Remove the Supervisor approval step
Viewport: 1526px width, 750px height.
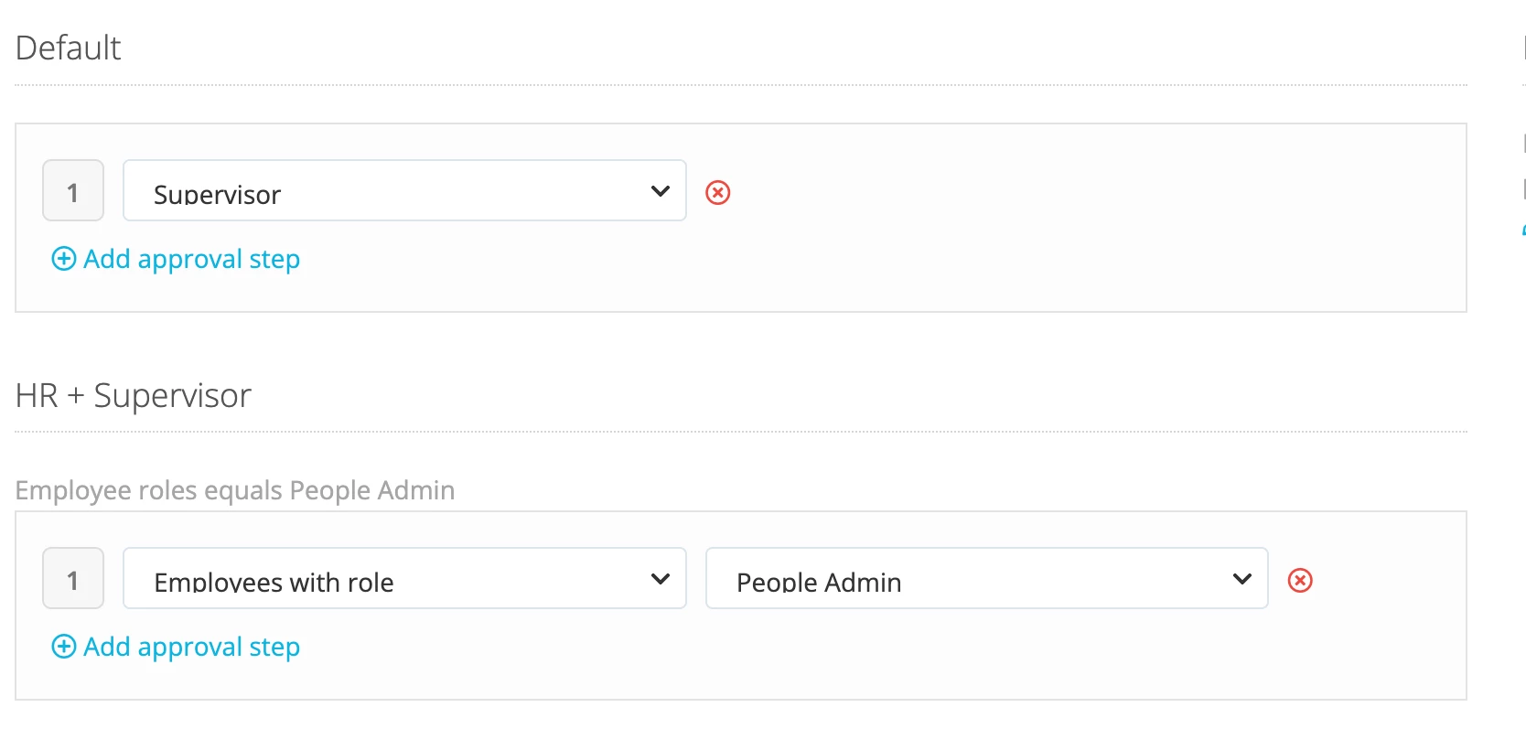click(x=718, y=192)
